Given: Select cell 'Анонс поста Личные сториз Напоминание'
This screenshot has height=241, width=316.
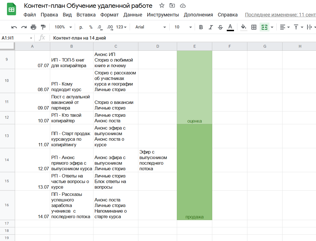Looking at the screenshot, I should pyautogui.click(x=116, y=205).
